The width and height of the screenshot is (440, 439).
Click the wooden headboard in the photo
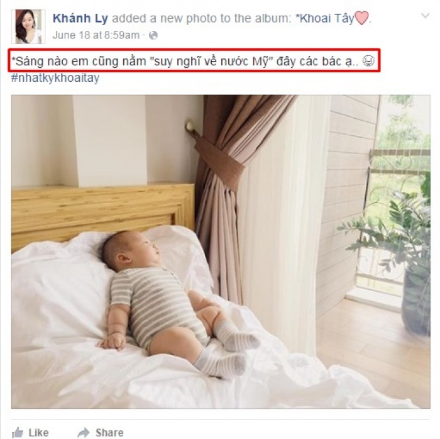tap(103, 213)
